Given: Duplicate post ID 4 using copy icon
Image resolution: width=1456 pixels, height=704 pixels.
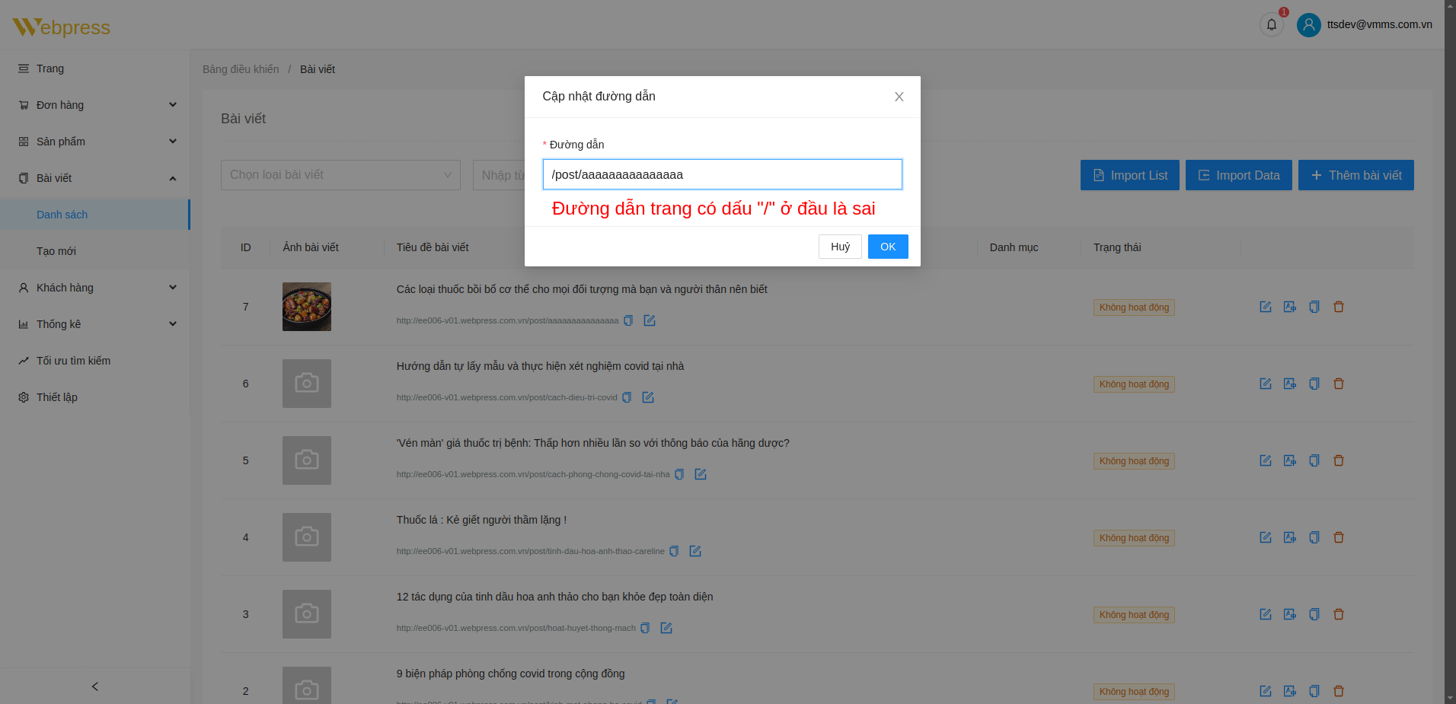Looking at the screenshot, I should pos(1314,537).
